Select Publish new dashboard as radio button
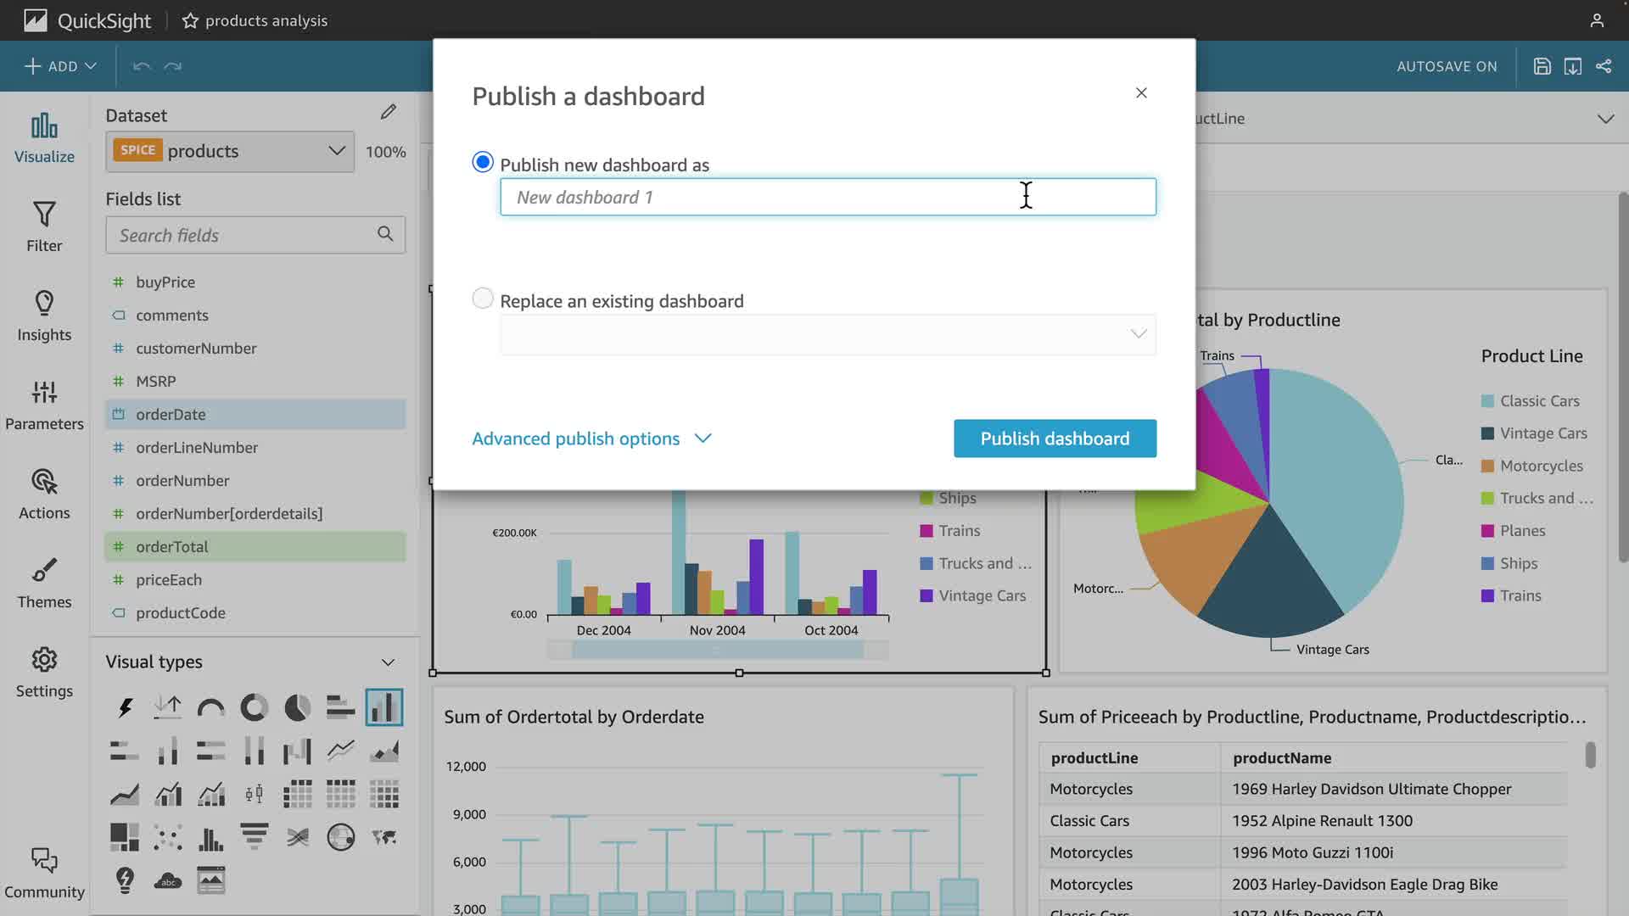This screenshot has height=916, width=1629. (x=483, y=162)
